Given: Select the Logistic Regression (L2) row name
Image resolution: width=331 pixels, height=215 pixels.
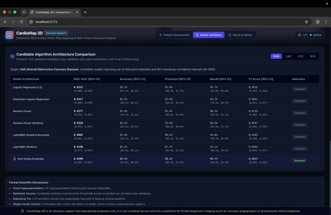Looking at the screenshot, I should (28, 87).
